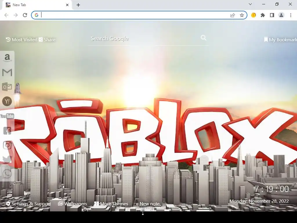Open the Extensions puzzle icon

click(x=263, y=15)
